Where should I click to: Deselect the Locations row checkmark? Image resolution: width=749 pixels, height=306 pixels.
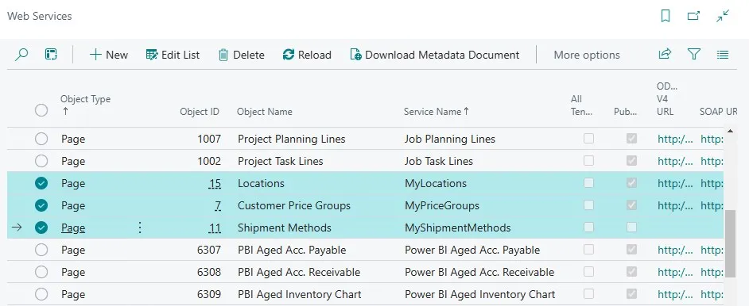pos(41,183)
